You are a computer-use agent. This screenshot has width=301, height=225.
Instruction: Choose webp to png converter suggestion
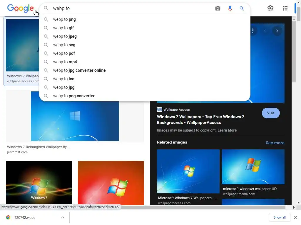click(145, 96)
